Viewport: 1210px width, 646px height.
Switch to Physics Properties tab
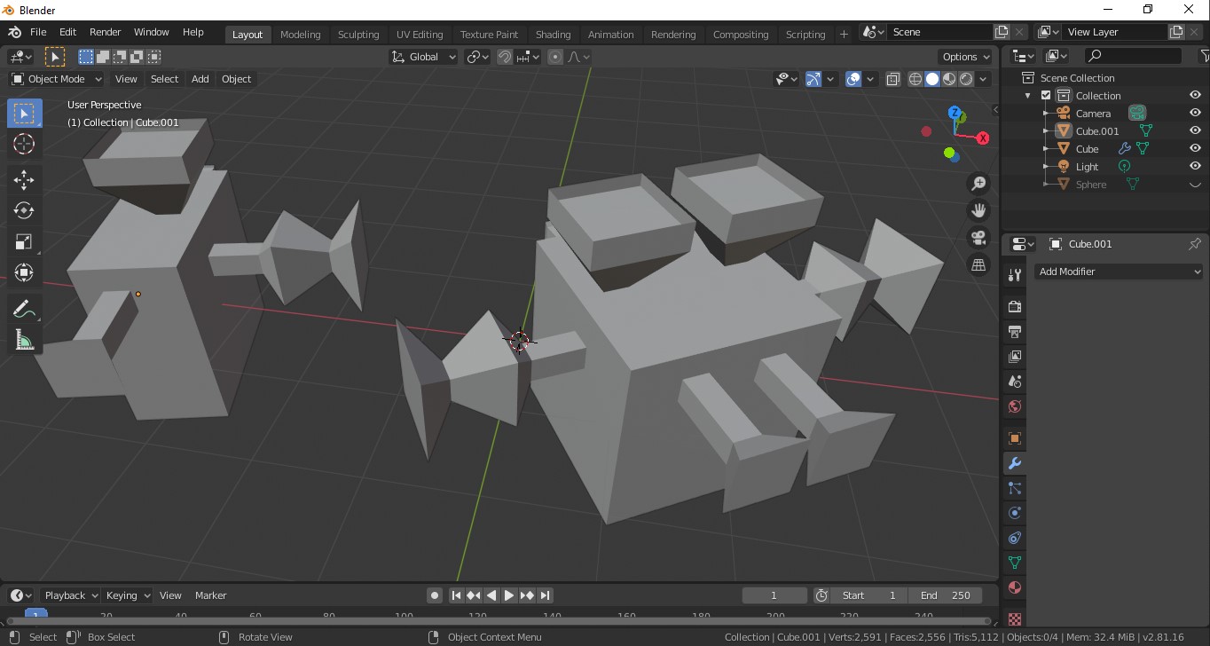pos(1013,513)
